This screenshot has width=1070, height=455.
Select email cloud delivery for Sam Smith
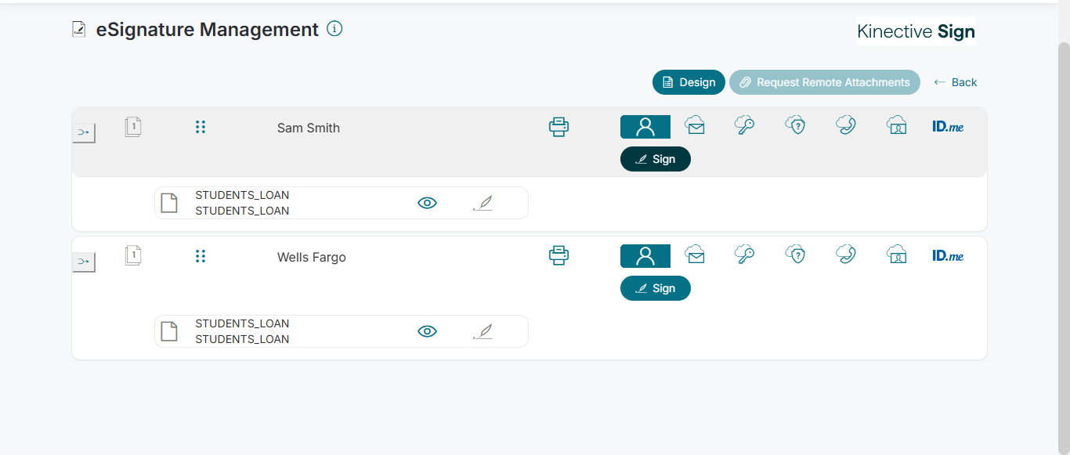[695, 125]
